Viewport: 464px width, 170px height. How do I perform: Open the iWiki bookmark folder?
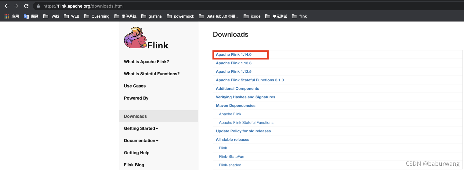pyautogui.click(x=51, y=16)
